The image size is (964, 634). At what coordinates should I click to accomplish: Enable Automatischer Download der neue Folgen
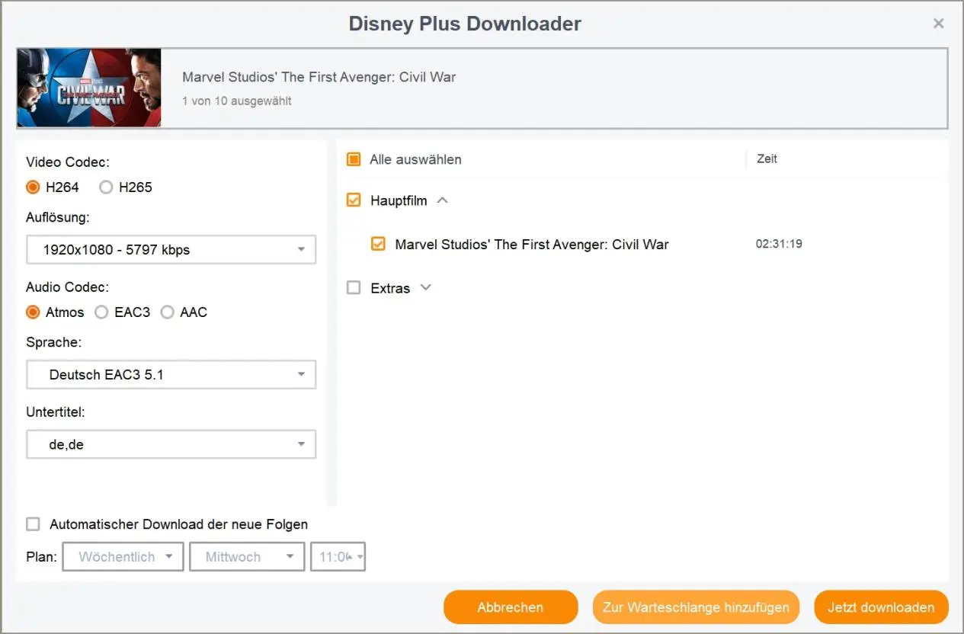(33, 524)
